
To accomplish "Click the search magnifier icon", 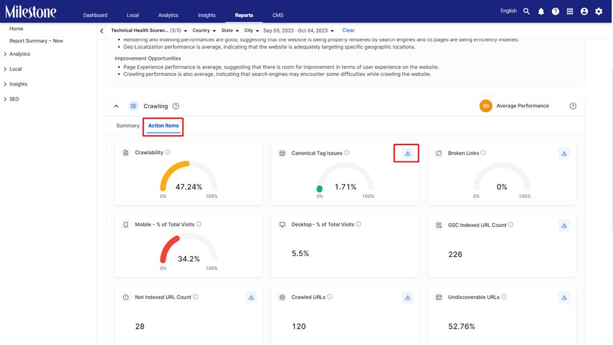I will pyautogui.click(x=527, y=11).
